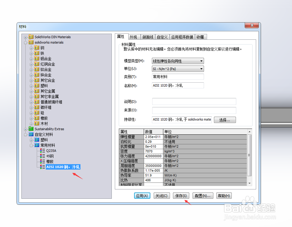The height and width of the screenshot is (227, 292).
Task: Click the 45钢 material icon
Action: coord(42,156)
